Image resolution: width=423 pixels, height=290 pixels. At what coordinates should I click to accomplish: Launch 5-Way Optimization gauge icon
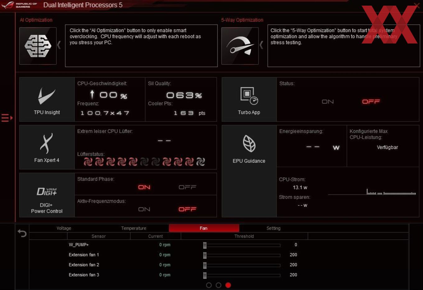(x=240, y=46)
